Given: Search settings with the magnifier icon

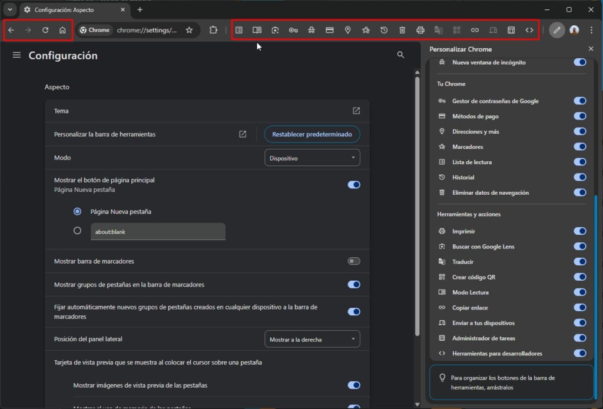Looking at the screenshot, I should point(400,55).
